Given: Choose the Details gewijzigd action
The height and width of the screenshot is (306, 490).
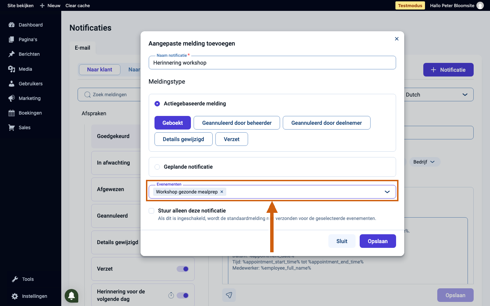Looking at the screenshot, I should (183, 139).
